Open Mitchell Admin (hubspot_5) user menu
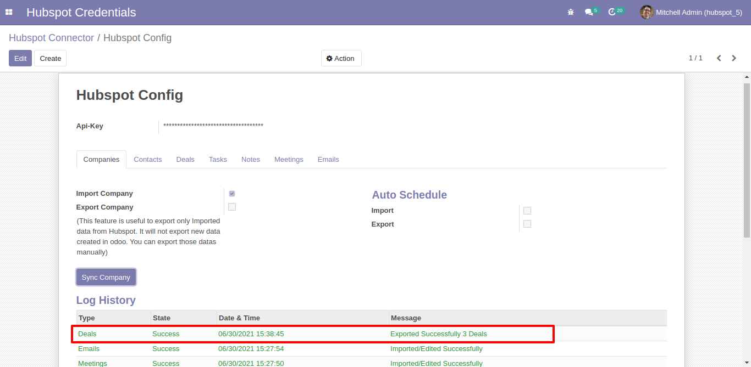Viewport: 751px width, 367px height. pos(691,12)
